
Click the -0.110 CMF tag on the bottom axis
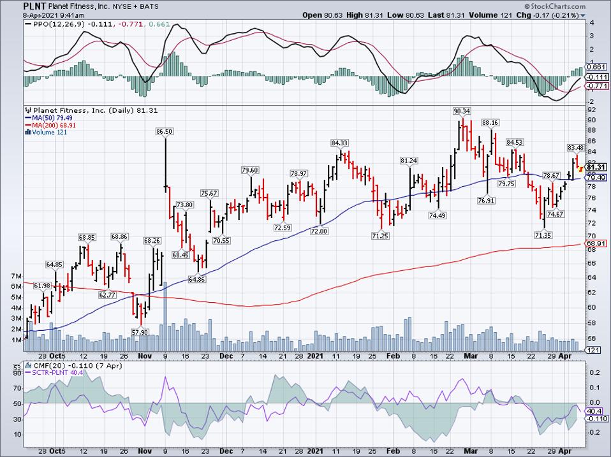tap(596, 419)
